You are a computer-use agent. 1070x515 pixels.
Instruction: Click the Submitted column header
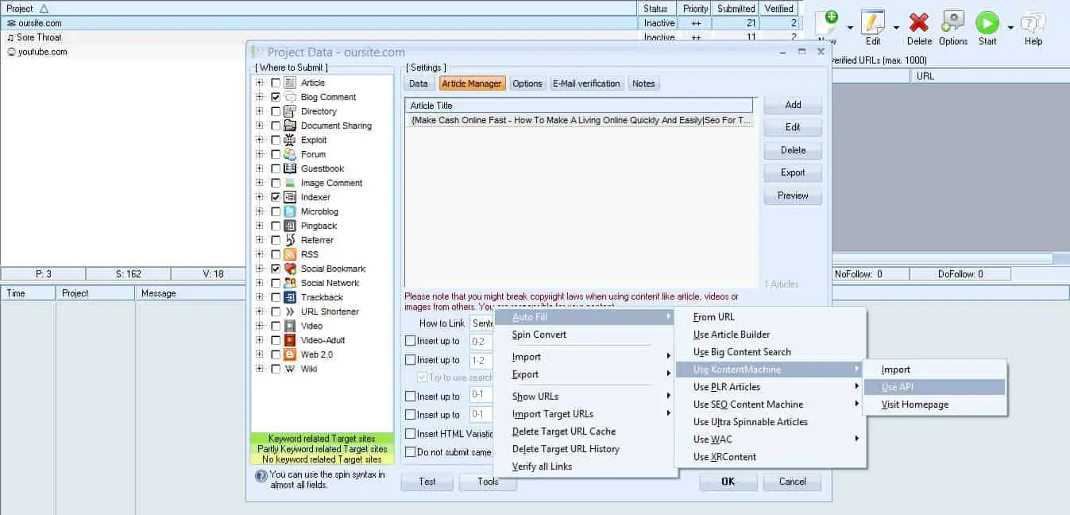pos(736,9)
